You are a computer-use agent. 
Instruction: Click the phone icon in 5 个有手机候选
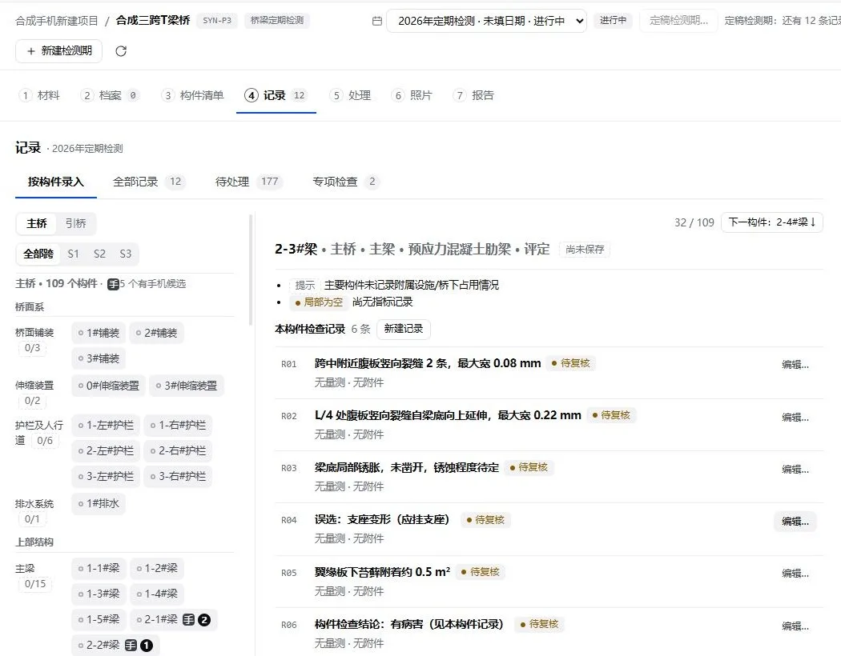coord(113,284)
